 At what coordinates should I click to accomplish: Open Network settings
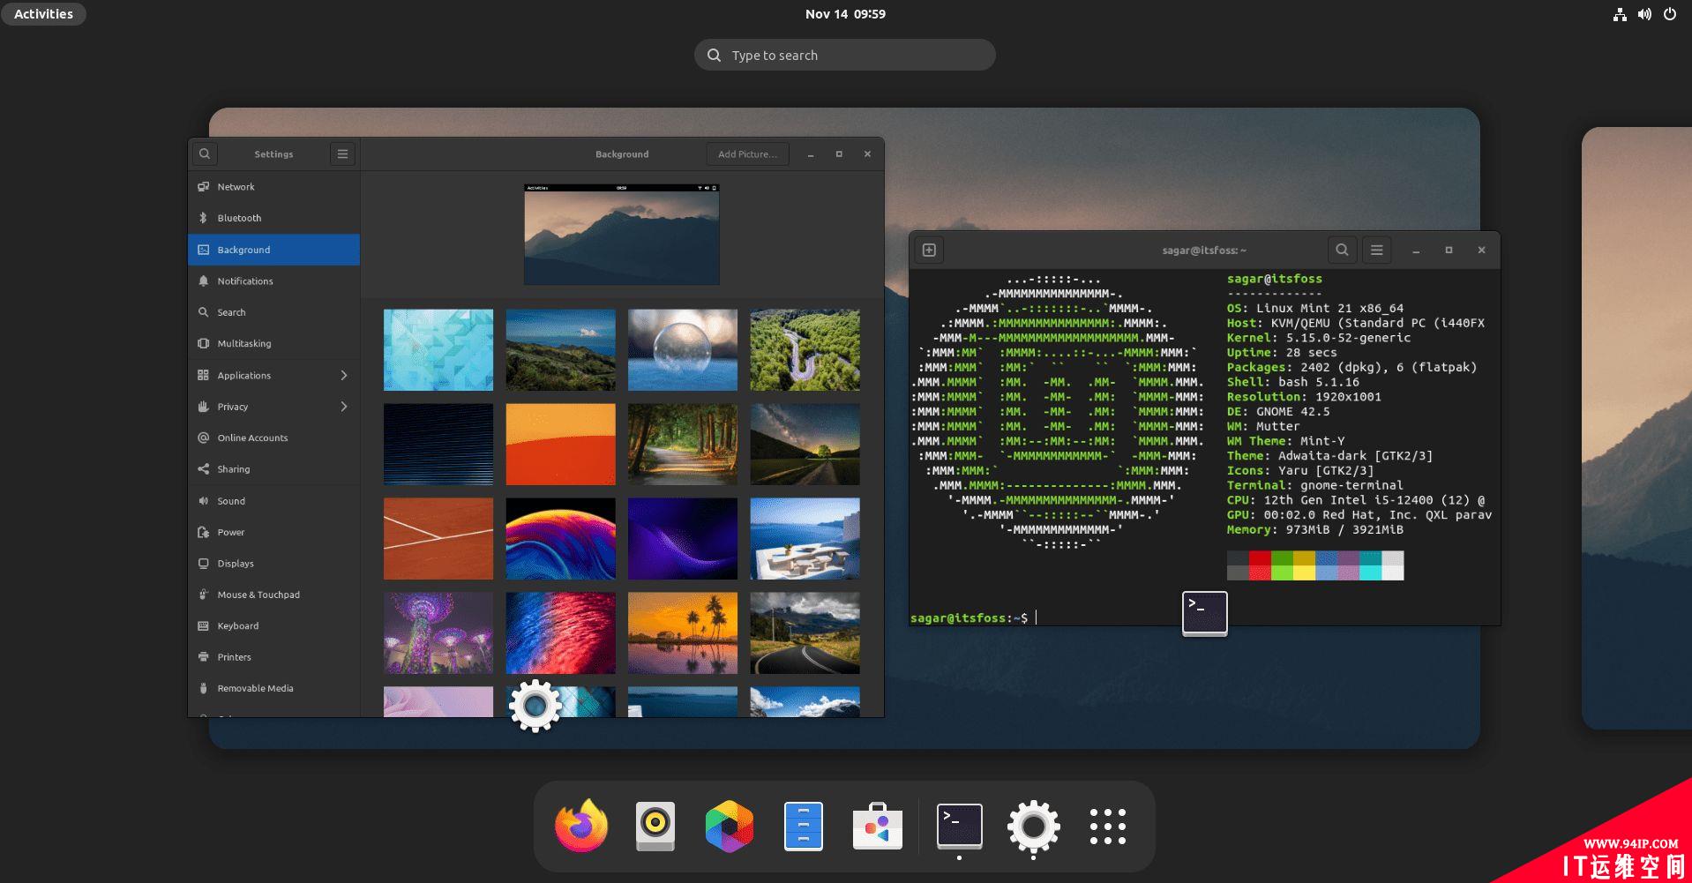[x=273, y=187]
